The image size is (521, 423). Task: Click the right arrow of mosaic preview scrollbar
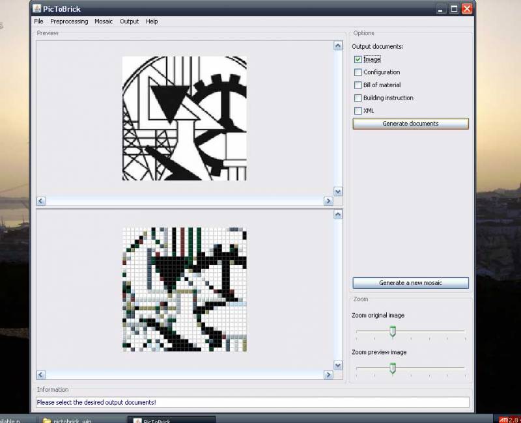(x=328, y=375)
